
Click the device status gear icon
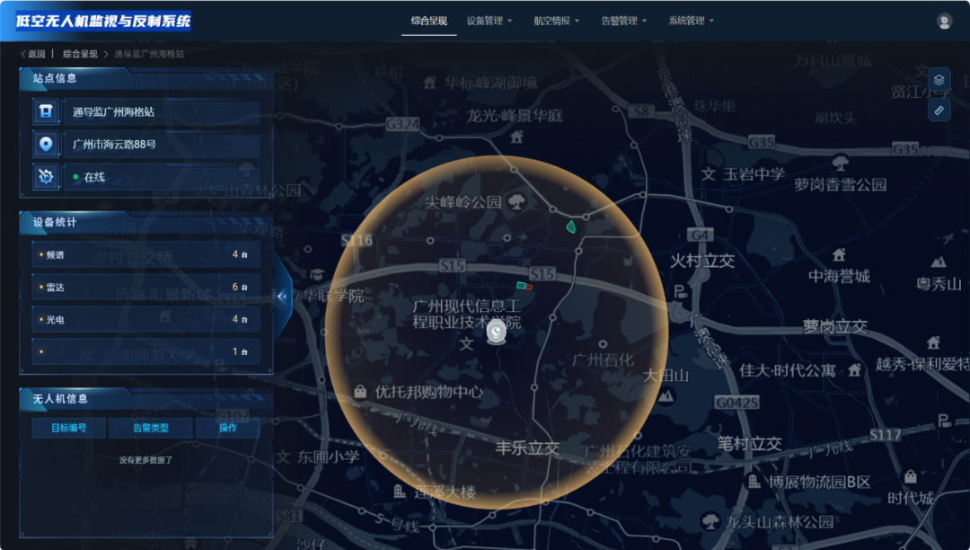(46, 177)
